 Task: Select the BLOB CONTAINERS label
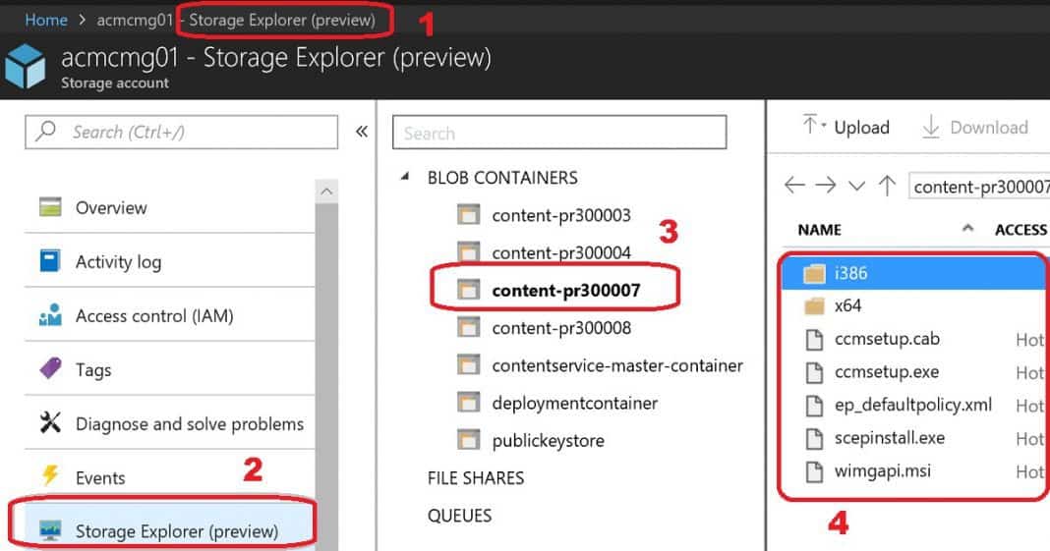(502, 178)
